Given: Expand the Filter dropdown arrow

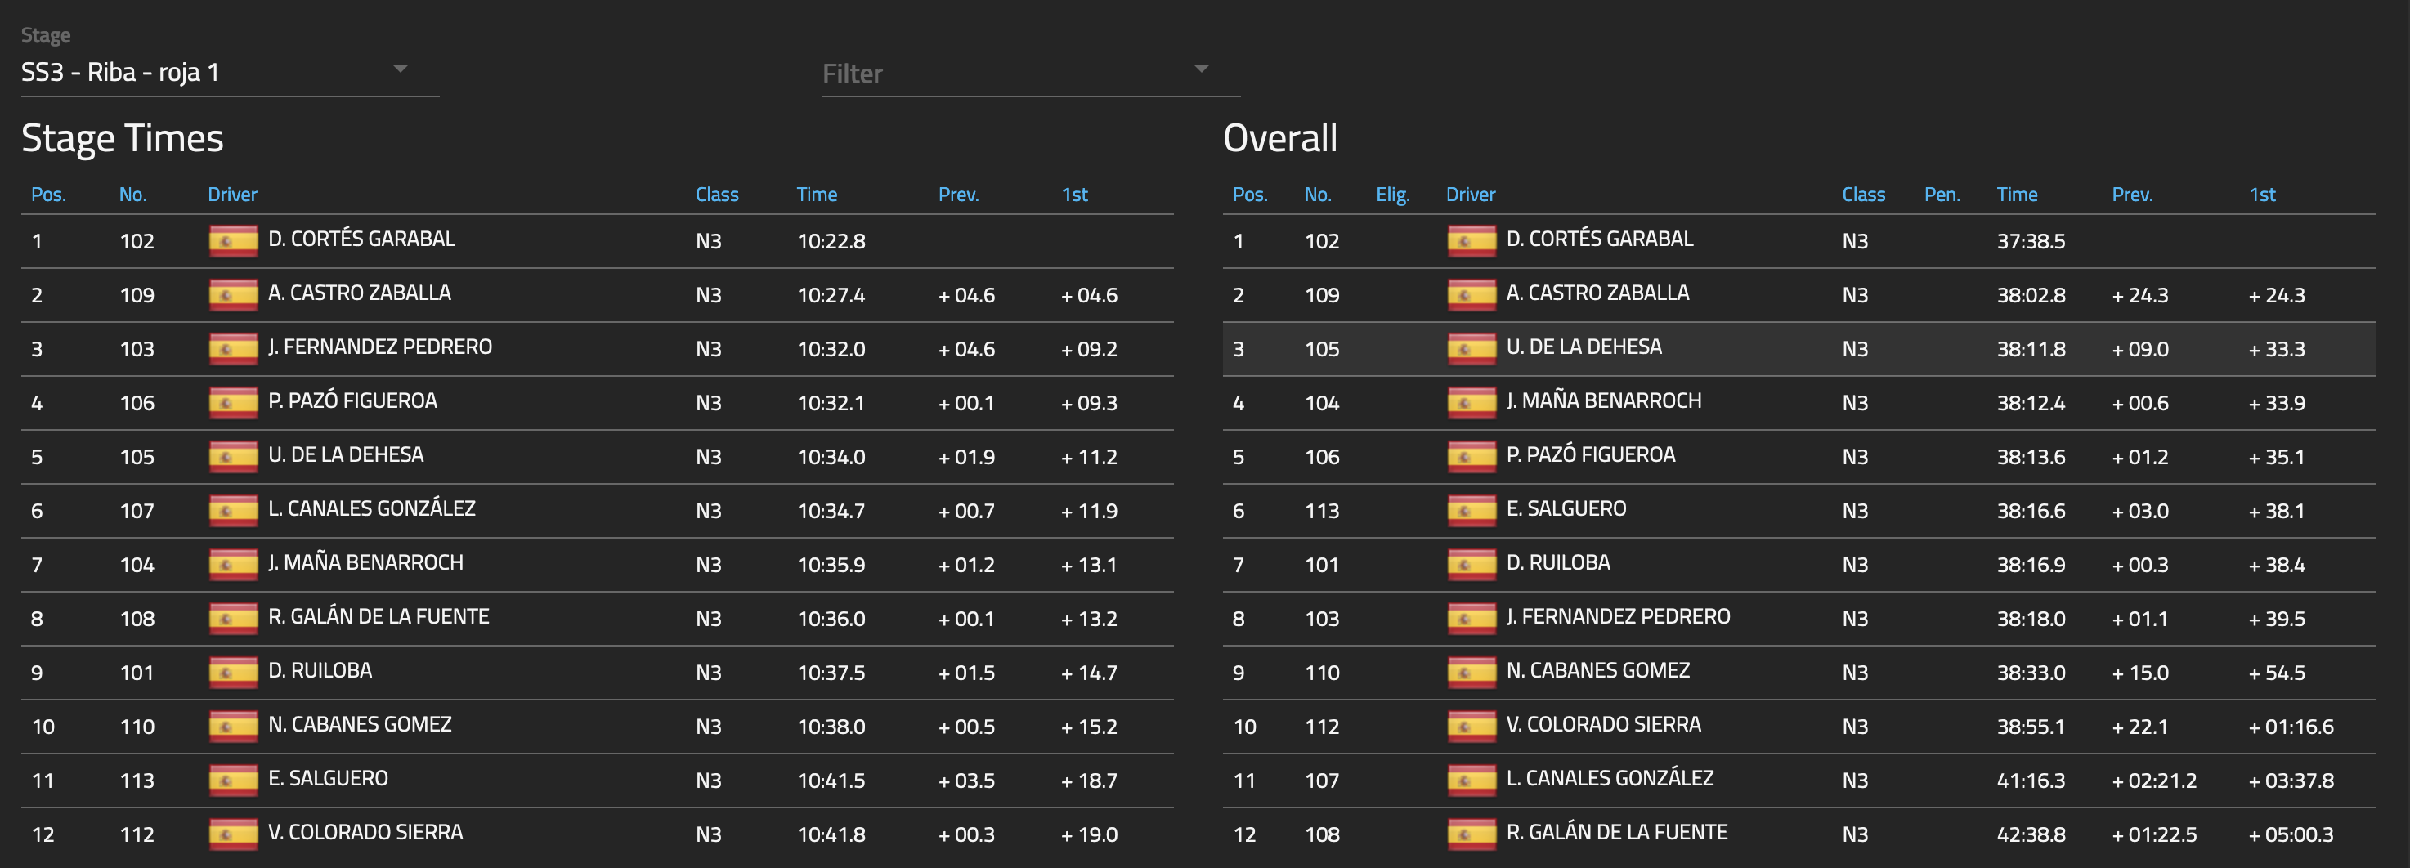Looking at the screenshot, I should coord(1201,69).
